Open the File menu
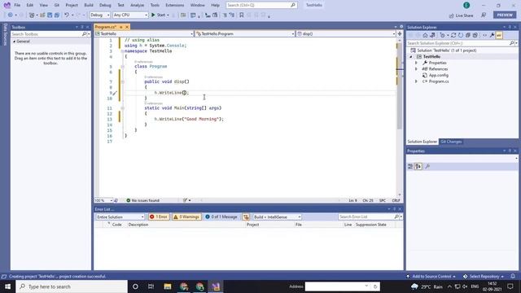The width and height of the screenshot is (521, 293). [17, 5]
